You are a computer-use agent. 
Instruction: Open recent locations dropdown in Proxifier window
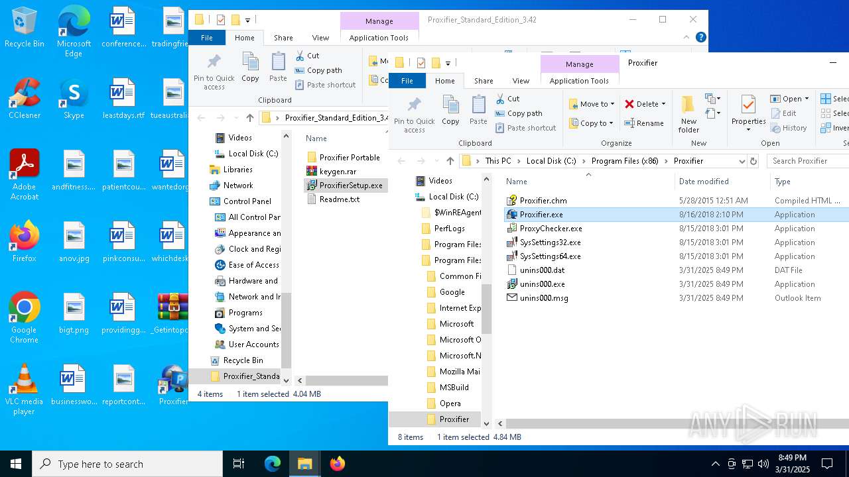tap(437, 161)
